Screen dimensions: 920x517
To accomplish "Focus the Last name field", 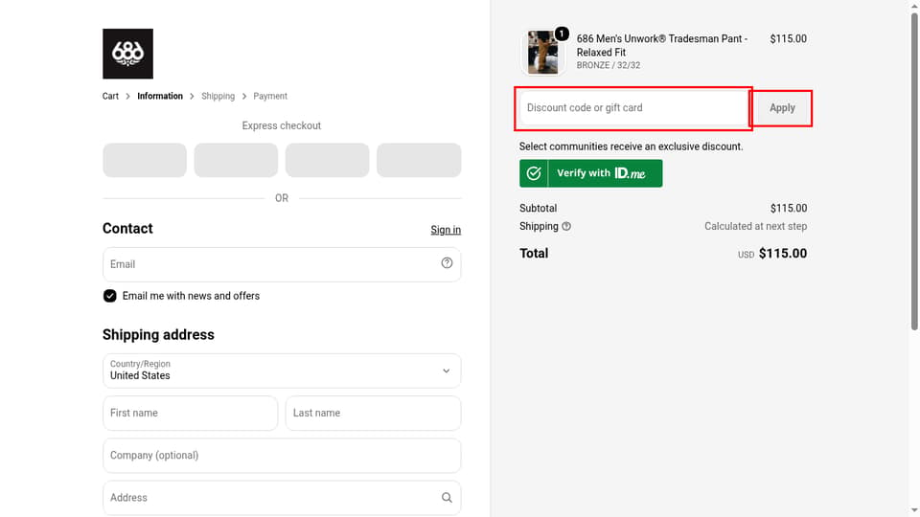I will click(373, 414).
